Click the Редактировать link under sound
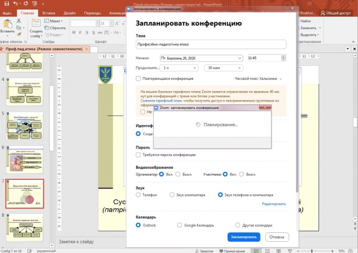The image size is (358, 253). (274, 204)
